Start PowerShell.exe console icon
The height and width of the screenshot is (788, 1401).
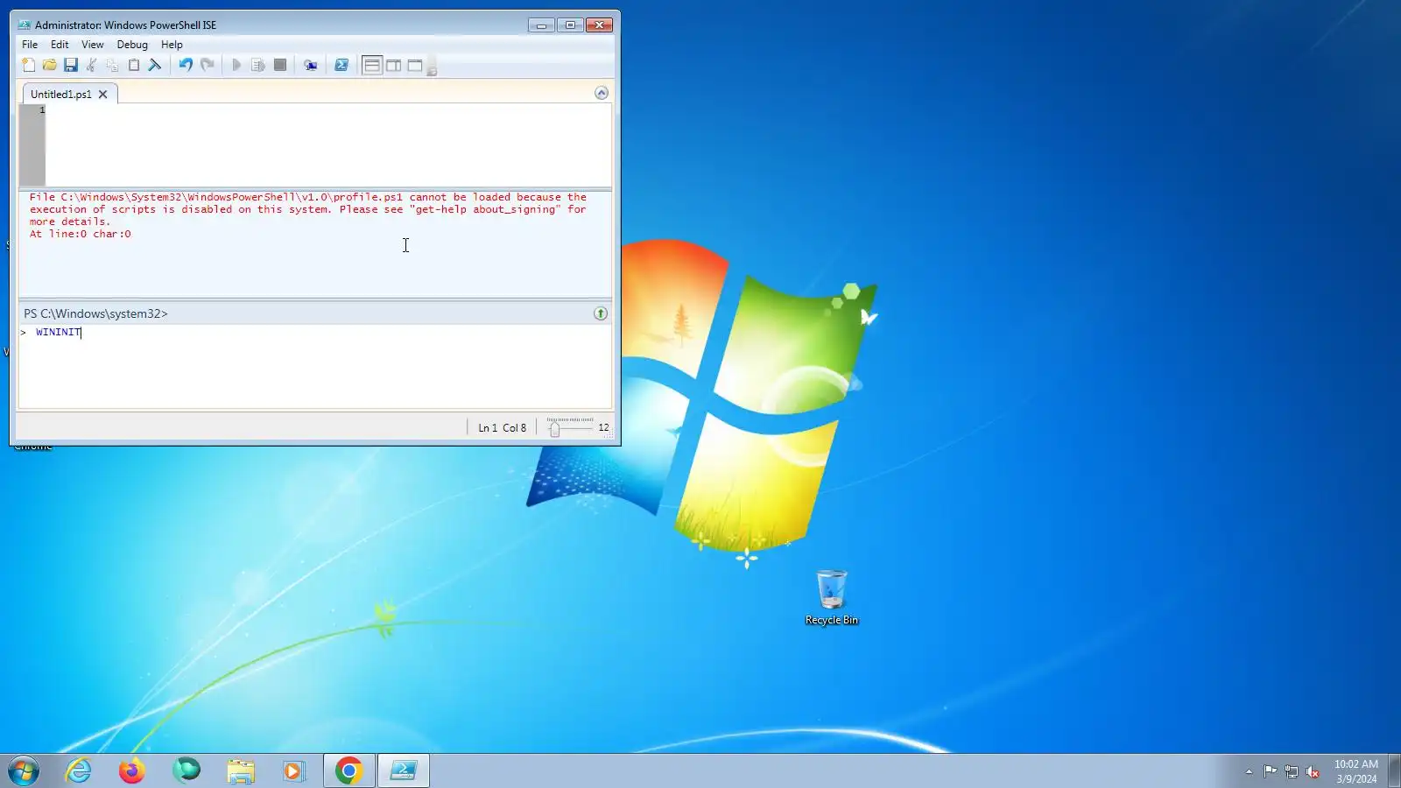click(x=341, y=65)
